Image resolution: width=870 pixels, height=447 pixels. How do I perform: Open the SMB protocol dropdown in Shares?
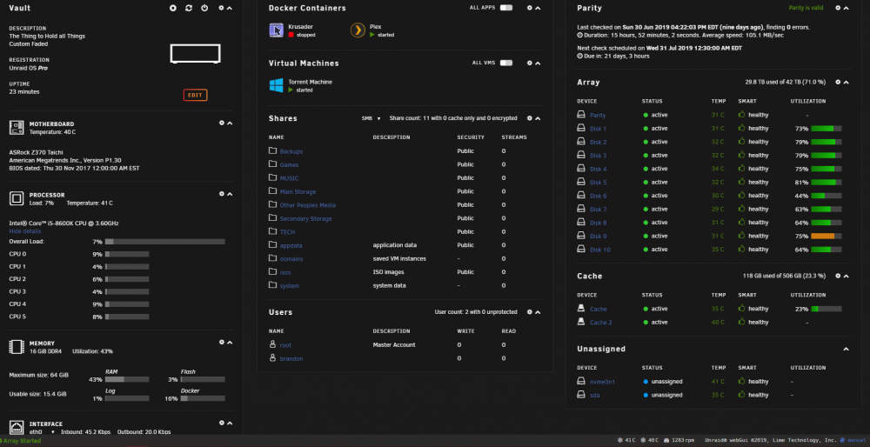[x=371, y=118]
